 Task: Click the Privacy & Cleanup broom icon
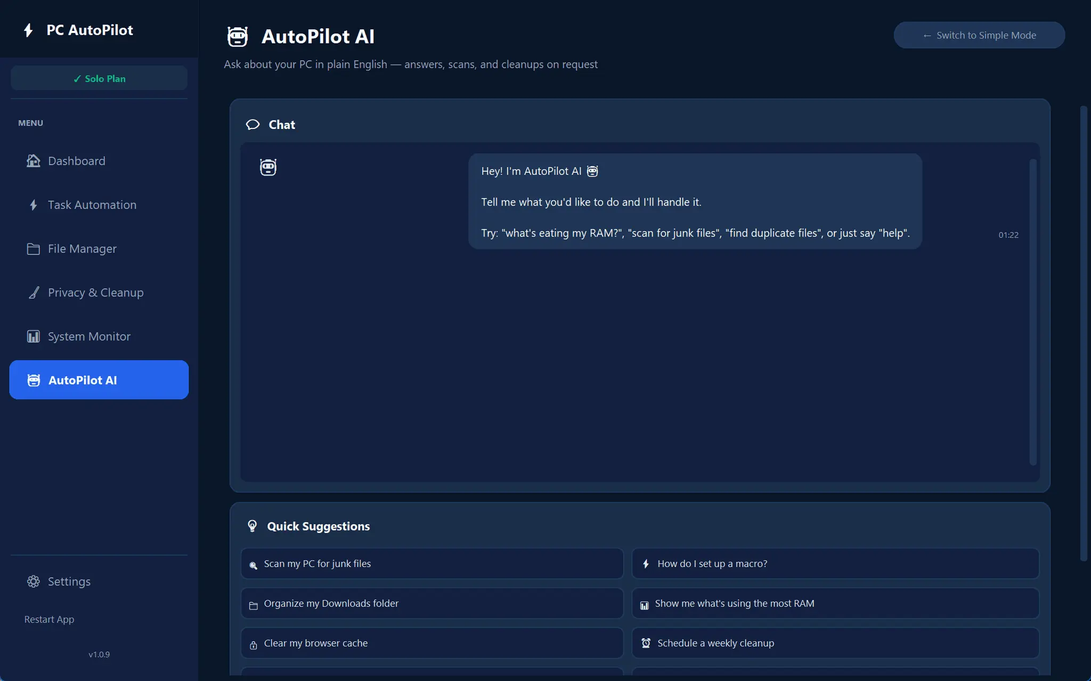pyautogui.click(x=34, y=293)
